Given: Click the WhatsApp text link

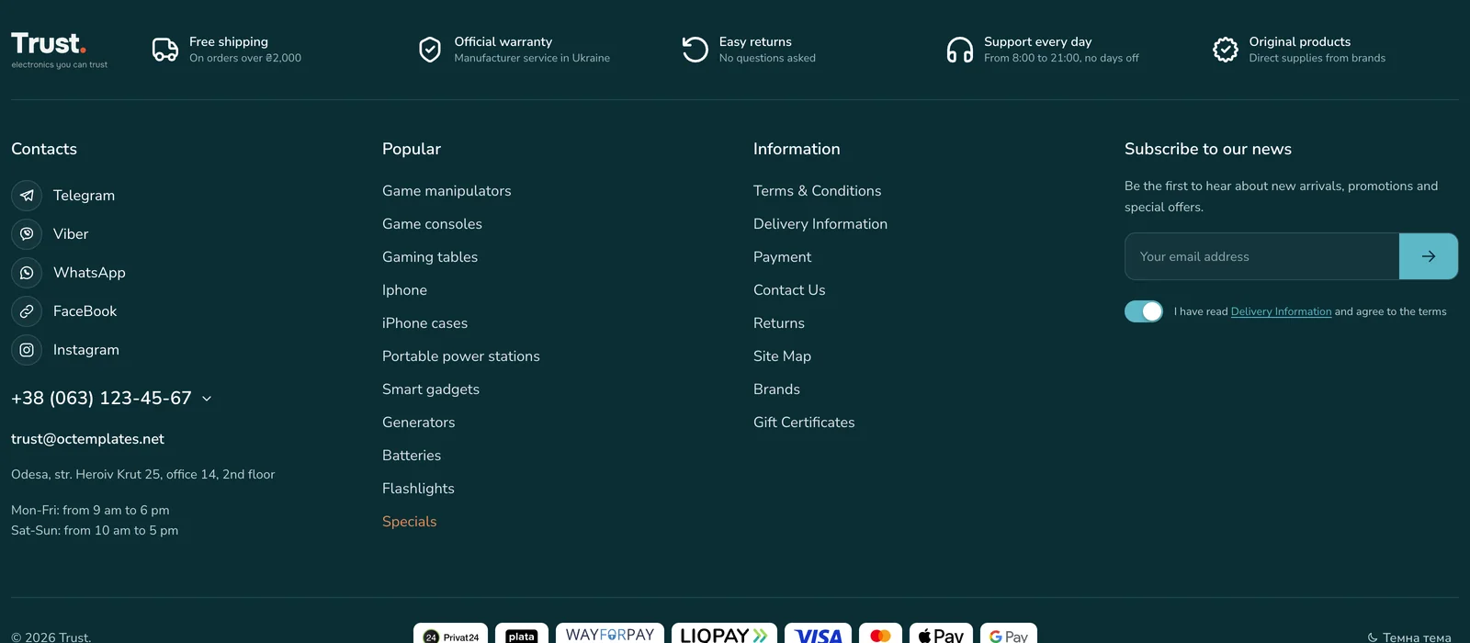Looking at the screenshot, I should point(89,273).
